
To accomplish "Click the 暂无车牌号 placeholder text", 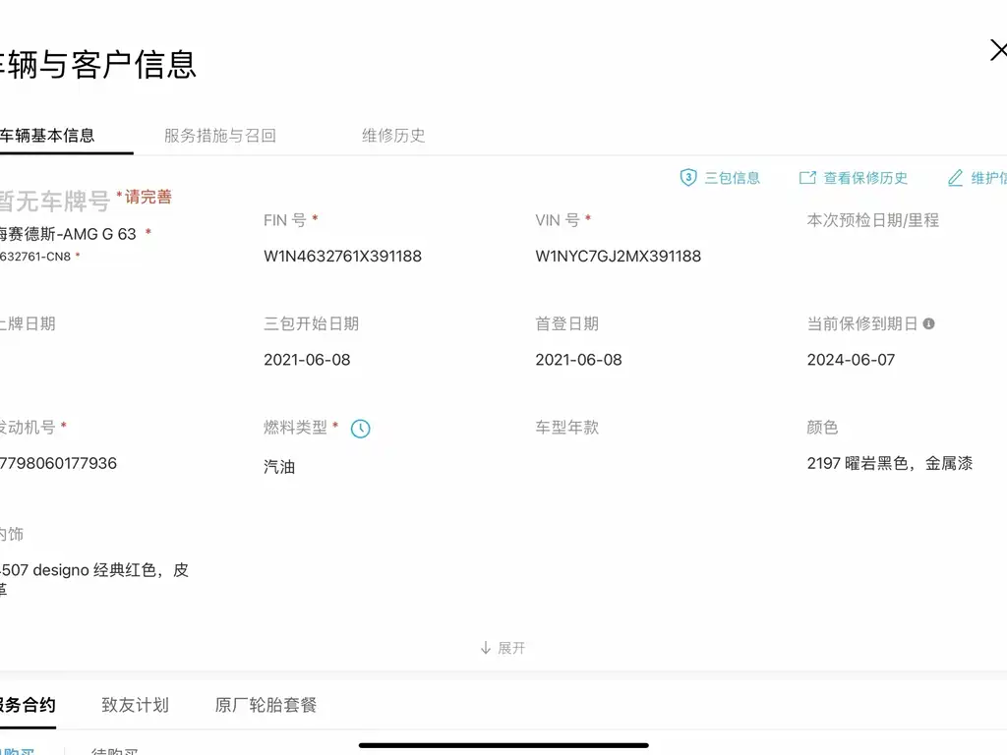I will coord(55,201).
